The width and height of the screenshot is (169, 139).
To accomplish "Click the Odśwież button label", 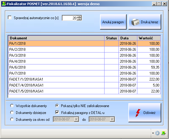I will (x=149, y=113).
